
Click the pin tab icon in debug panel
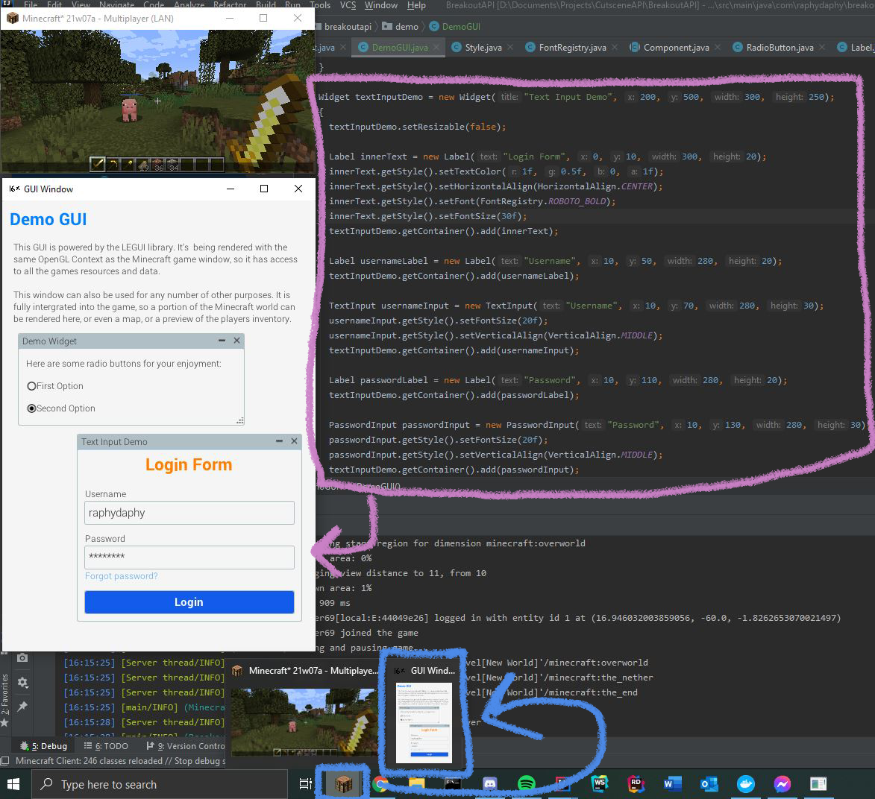[x=22, y=706]
